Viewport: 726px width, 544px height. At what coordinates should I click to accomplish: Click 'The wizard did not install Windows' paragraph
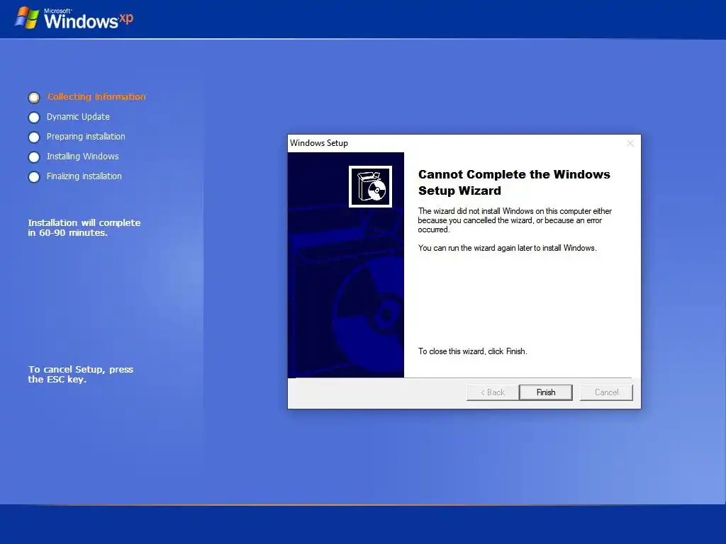[x=515, y=220]
